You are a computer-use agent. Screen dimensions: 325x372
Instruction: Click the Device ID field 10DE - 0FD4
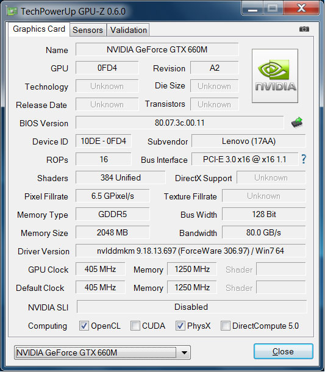(x=104, y=141)
